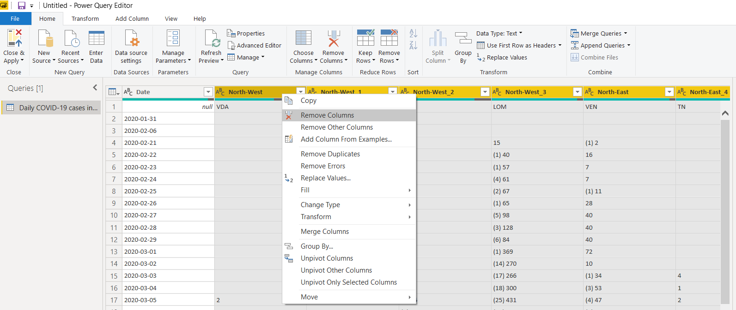Expand the Merge Queries dropdown arrow
This screenshot has height=310, width=736.
tap(626, 34)
